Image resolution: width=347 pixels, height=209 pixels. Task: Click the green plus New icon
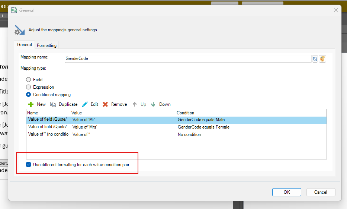[x=31, y=104]
